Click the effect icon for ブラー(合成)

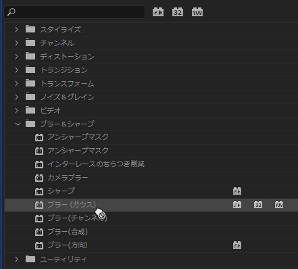coord(39,232)
